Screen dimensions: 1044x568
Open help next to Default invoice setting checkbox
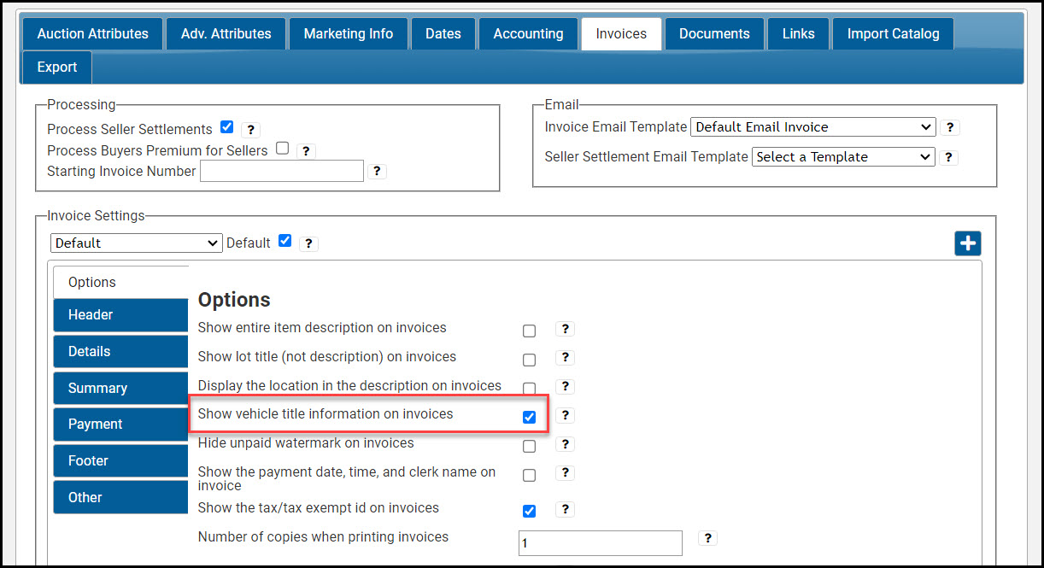(x=309, y=243)
